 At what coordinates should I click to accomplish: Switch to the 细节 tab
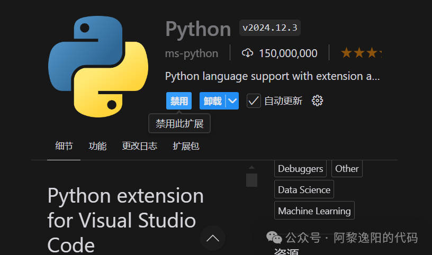pyautogui.click(x=64, y=146)
